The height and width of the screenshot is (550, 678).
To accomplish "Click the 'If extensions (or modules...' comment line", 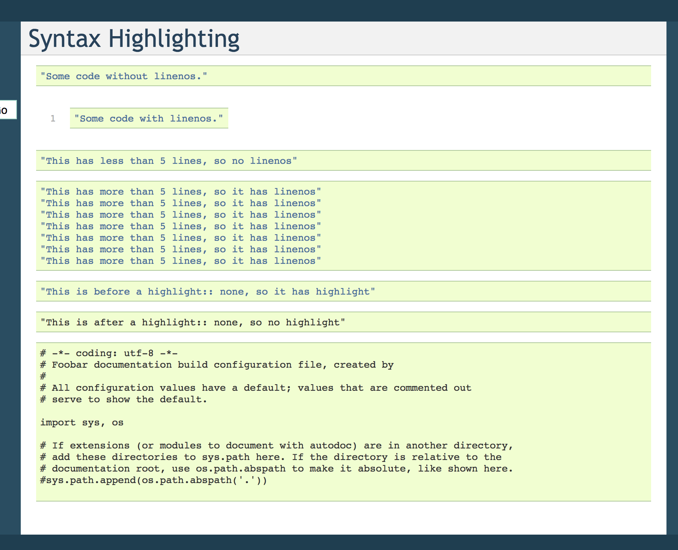I will click(276, 445).
